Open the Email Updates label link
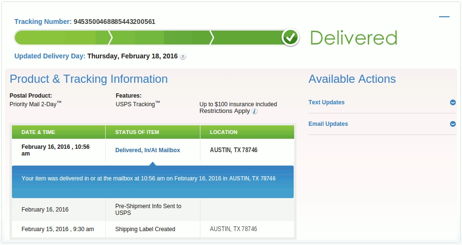Screen dimensions: 462x245 click(328, 124)
